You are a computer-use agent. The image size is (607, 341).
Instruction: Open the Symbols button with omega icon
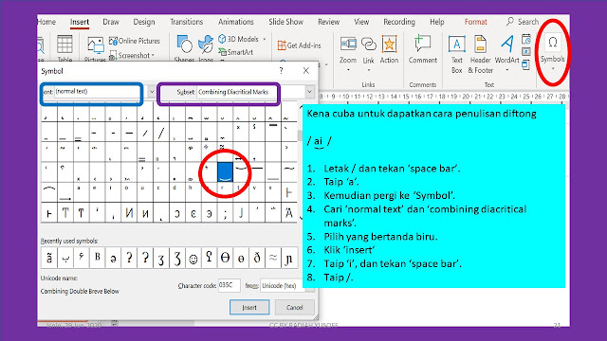coord(552,50)
